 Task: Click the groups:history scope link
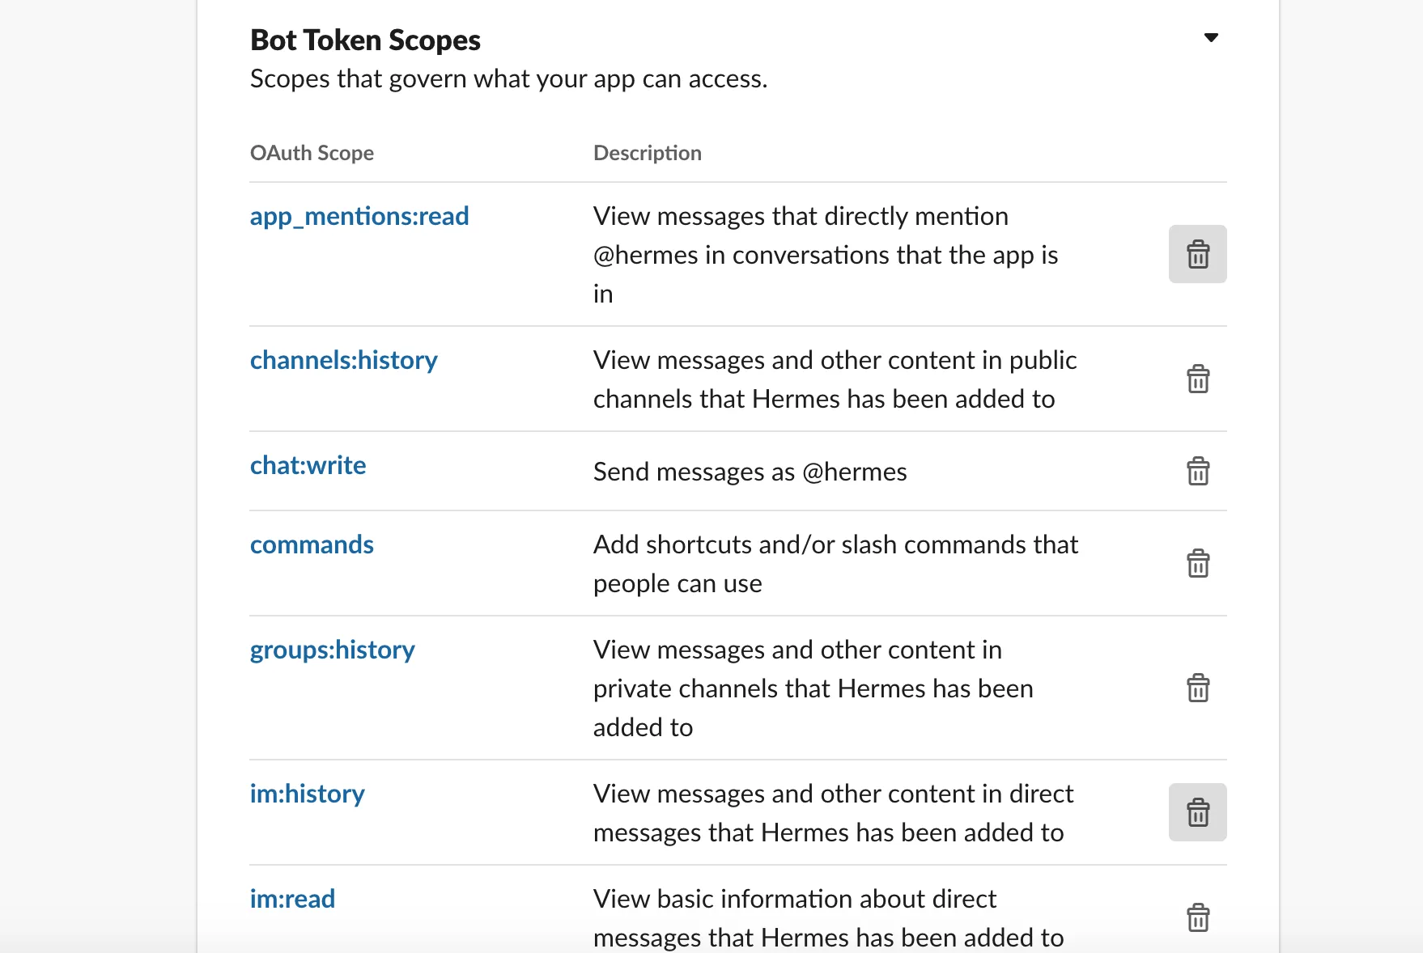pyautogui.click(x=332, y=650)
